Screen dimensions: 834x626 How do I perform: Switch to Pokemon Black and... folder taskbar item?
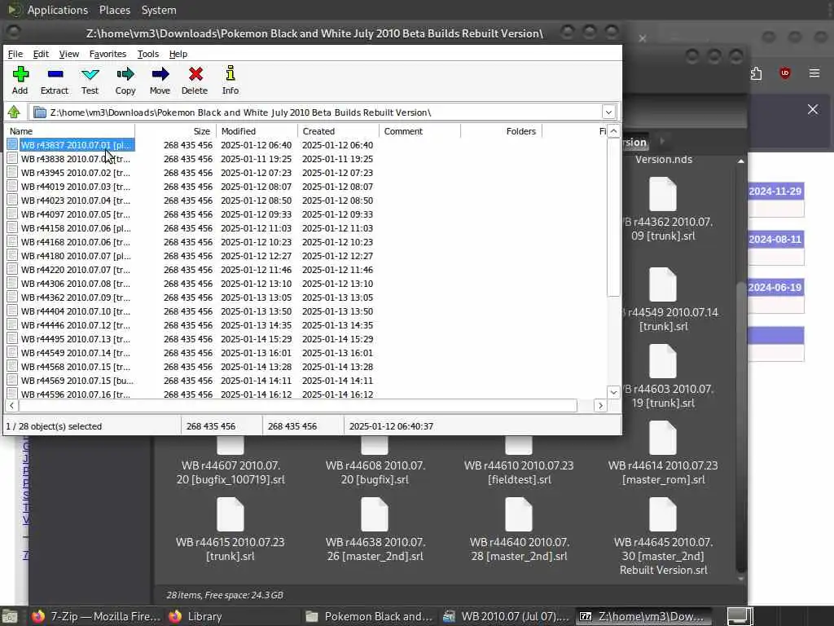click(x=370, y=616)
